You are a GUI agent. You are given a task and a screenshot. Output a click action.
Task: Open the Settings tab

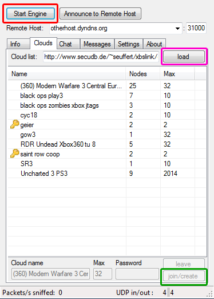coord(129,44)
